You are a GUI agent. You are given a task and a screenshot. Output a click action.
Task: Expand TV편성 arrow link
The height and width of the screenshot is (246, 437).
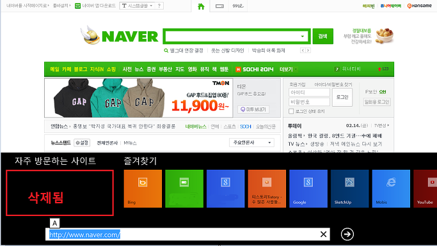pyautogui.click(x=381, y=125)
